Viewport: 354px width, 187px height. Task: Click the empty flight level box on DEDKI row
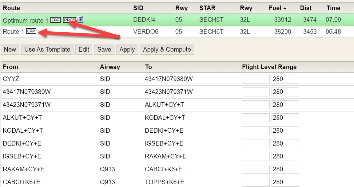(x=256, y=143)
